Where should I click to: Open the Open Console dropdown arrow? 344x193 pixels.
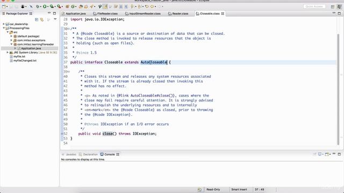[329, 154]
